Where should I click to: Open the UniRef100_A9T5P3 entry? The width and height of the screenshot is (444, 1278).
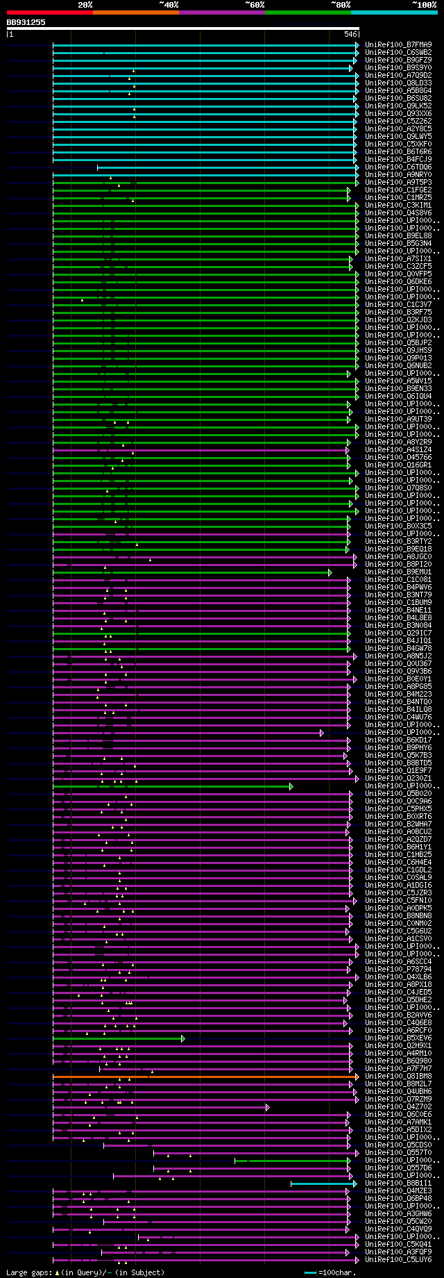[398, 183]
